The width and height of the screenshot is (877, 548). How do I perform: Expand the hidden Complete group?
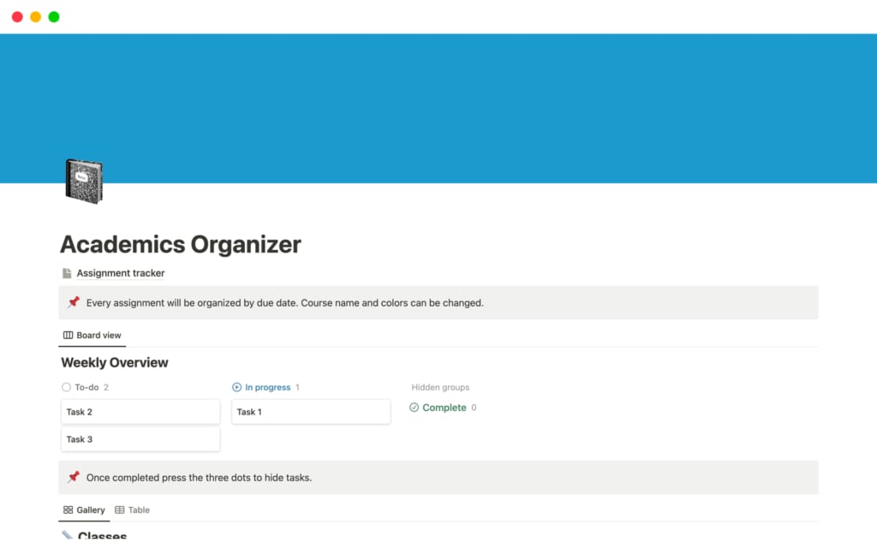click(x=444, y=408)
